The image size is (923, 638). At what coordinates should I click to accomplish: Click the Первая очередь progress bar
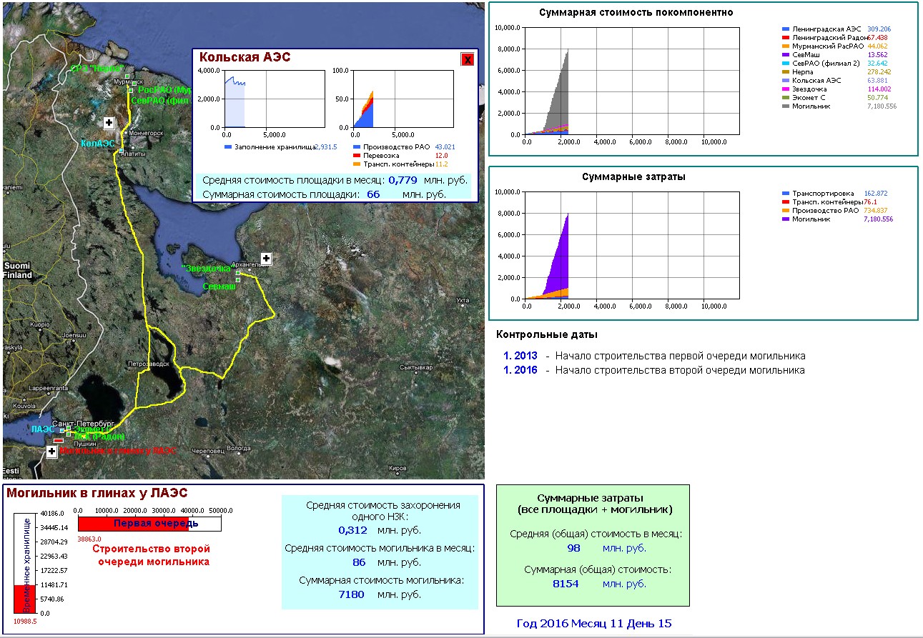point(149,524)
